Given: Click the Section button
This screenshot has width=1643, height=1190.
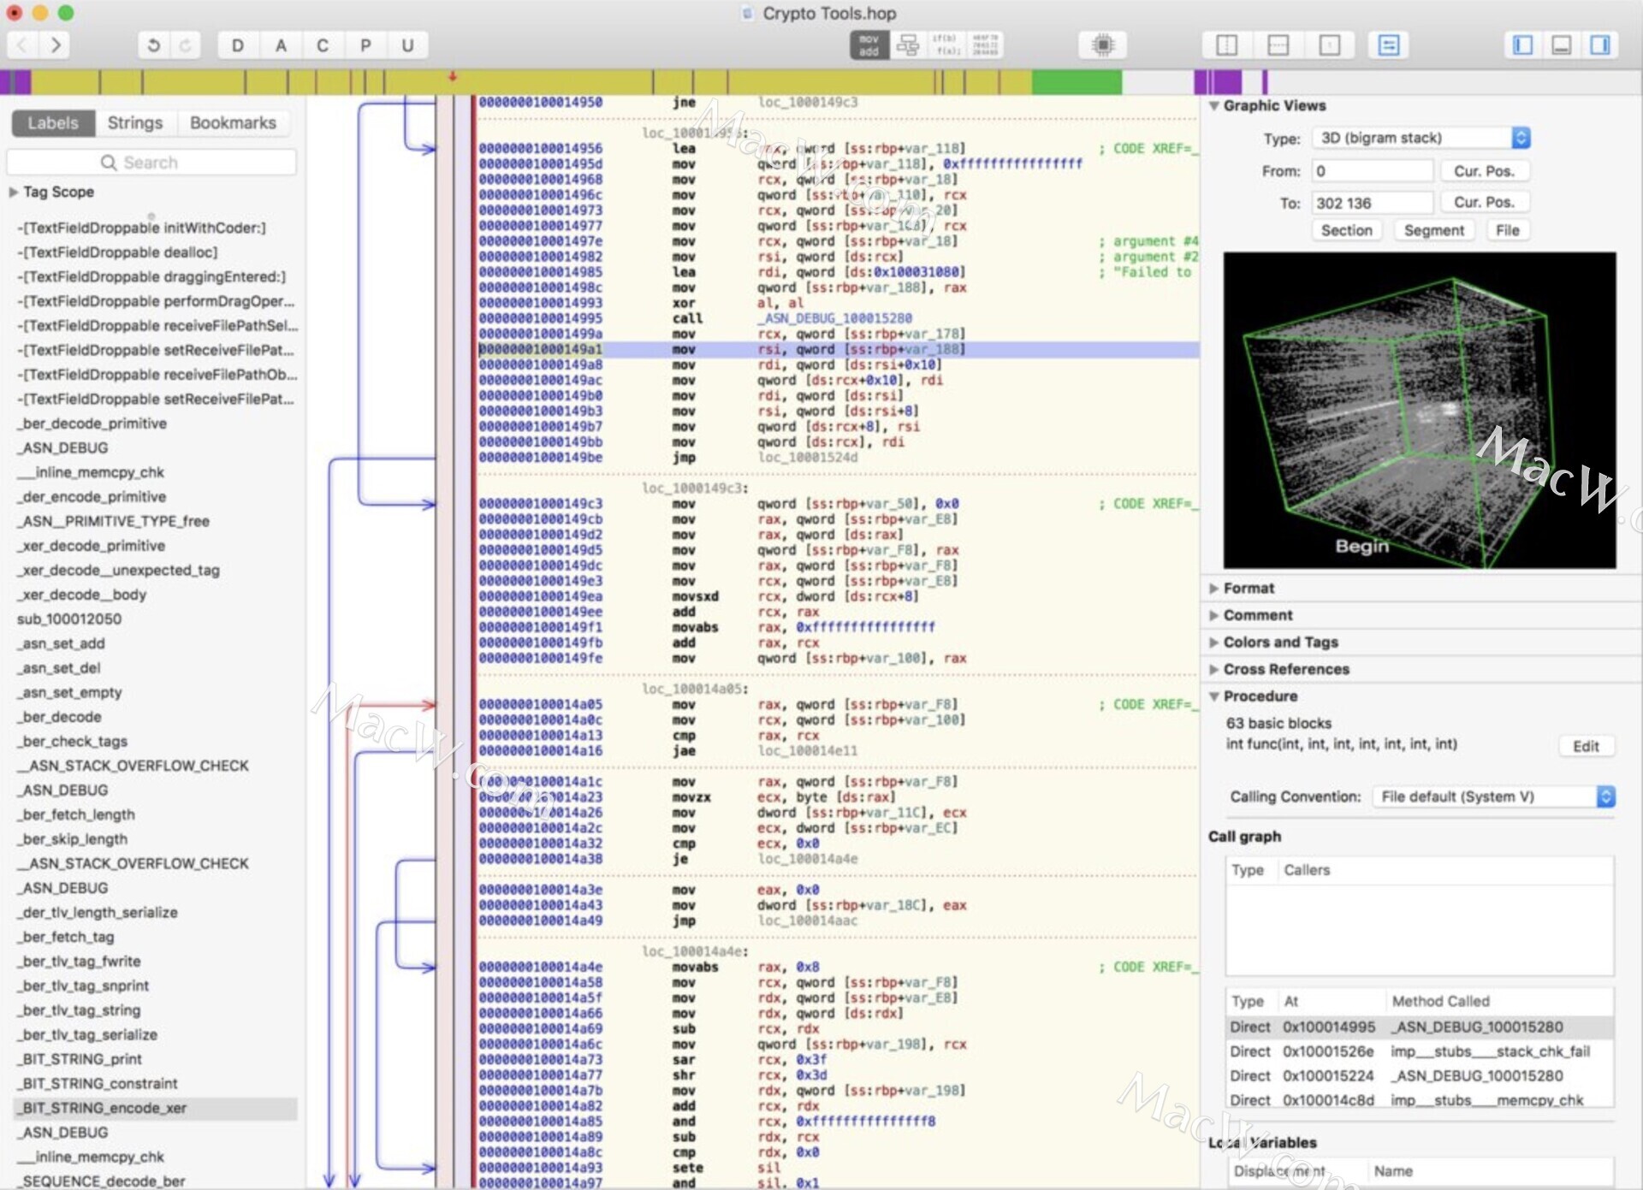Looking at the screenshot, I should 1346,231.
